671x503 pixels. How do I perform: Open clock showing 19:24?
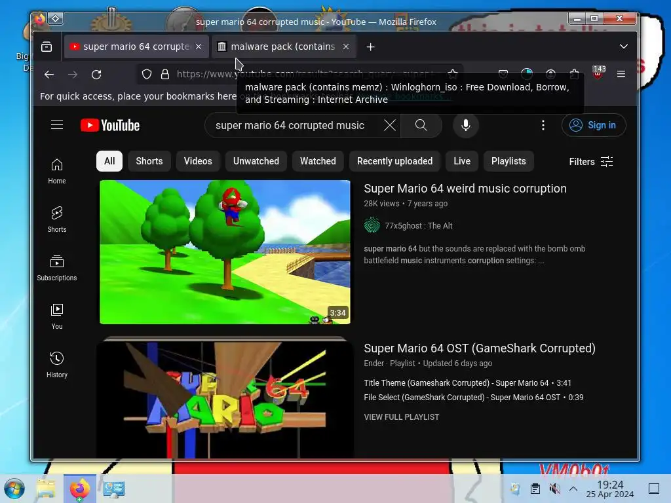click(610, 489)
